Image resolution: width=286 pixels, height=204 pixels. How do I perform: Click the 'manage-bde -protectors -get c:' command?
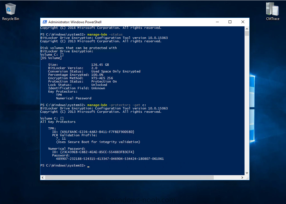click(x=117, y=105)
